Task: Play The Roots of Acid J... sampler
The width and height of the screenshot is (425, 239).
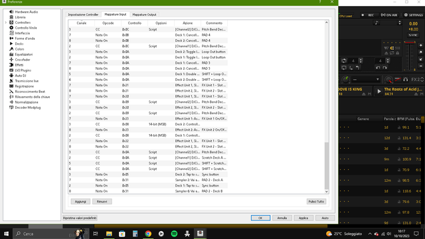Action: tap(379, 92)
